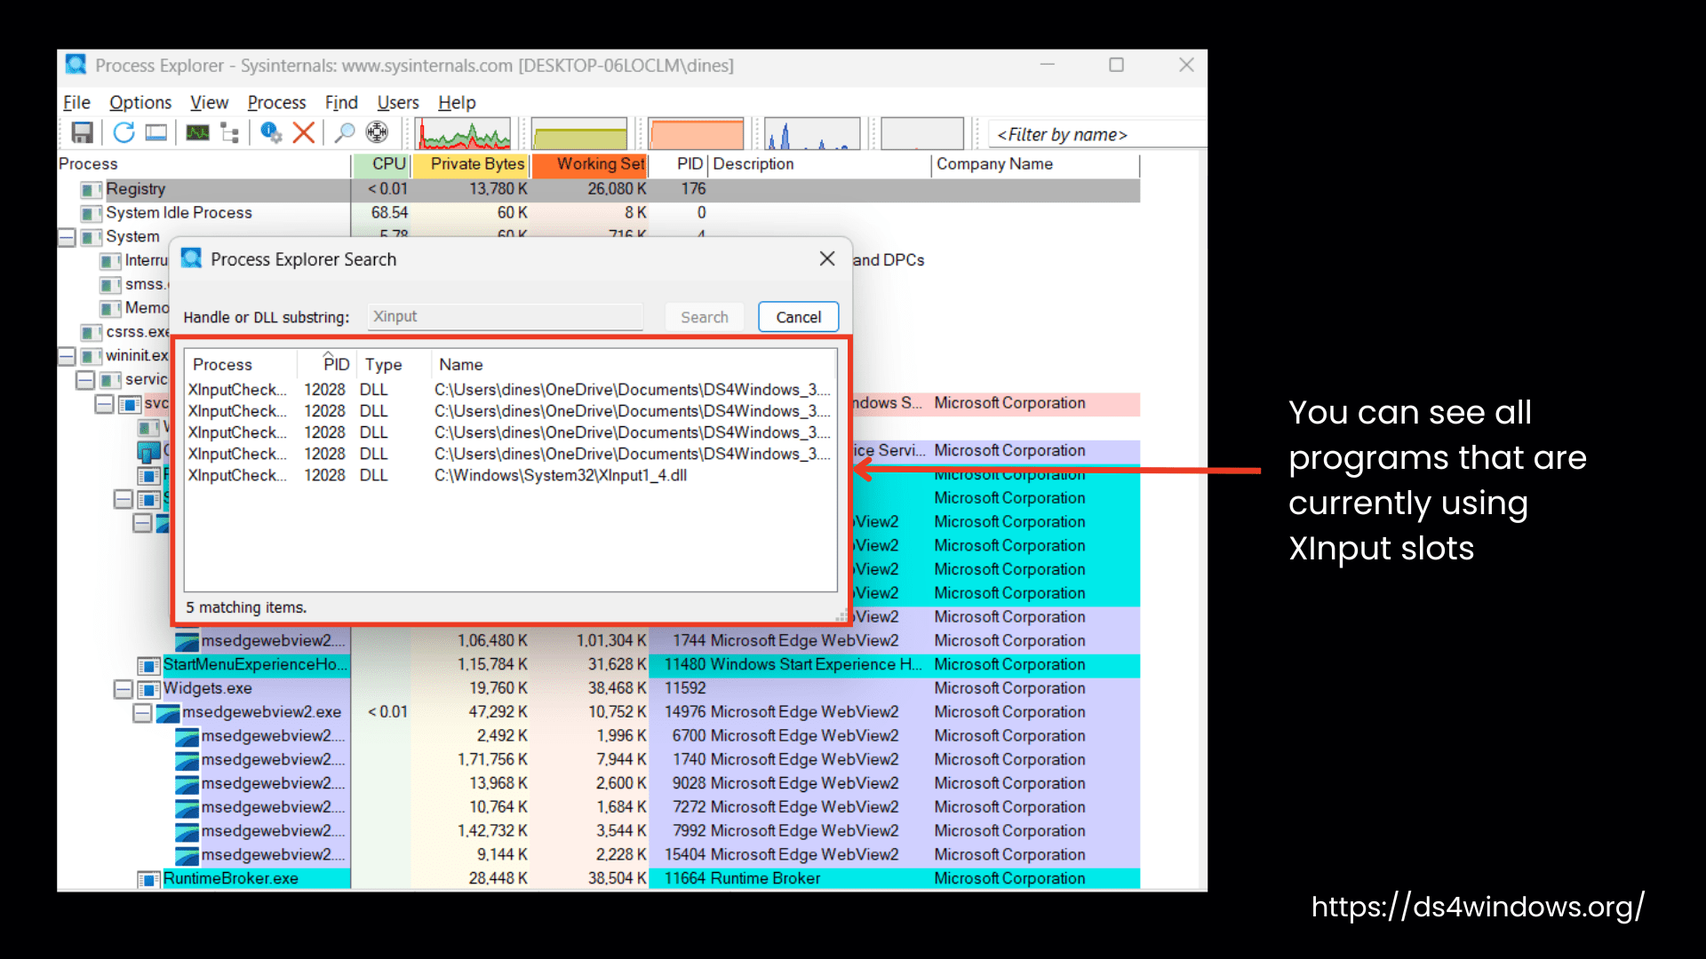
Task: Click the Edge icon of msedgewebview2 PID 6700
Action: pos(187,737)
